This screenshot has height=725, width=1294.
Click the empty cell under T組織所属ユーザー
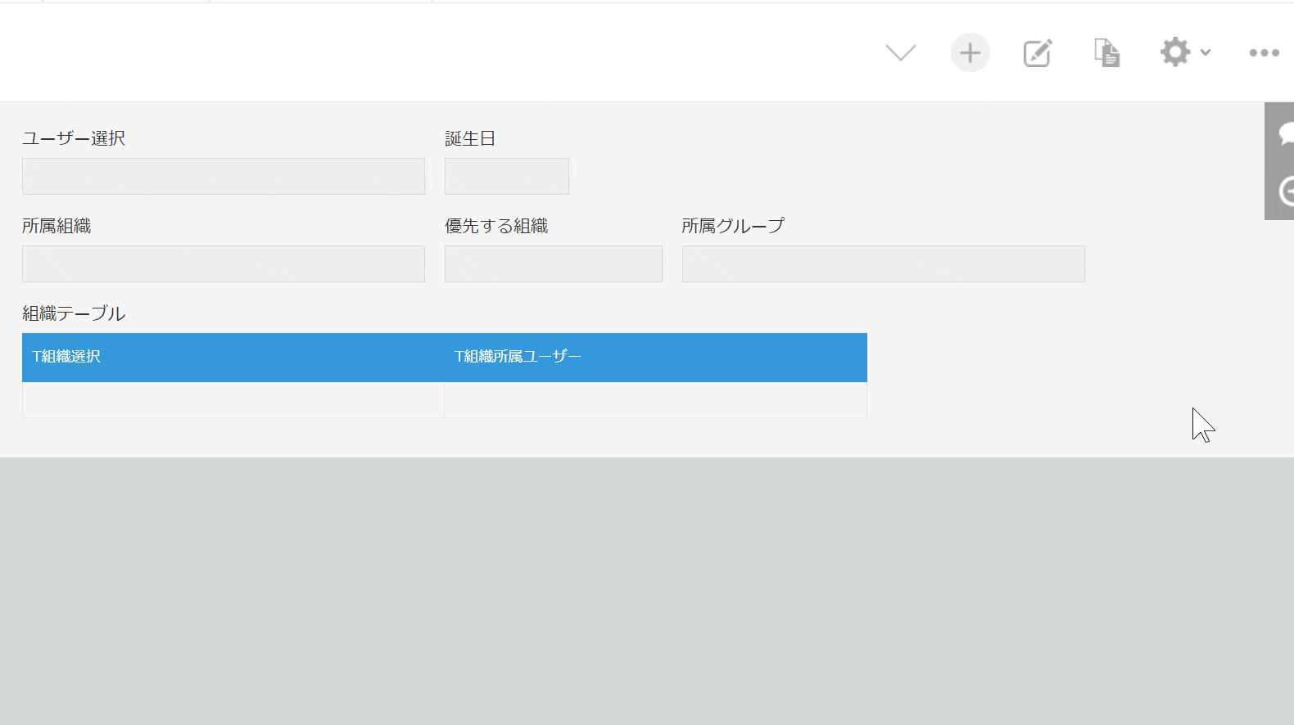tap(656, 400)
